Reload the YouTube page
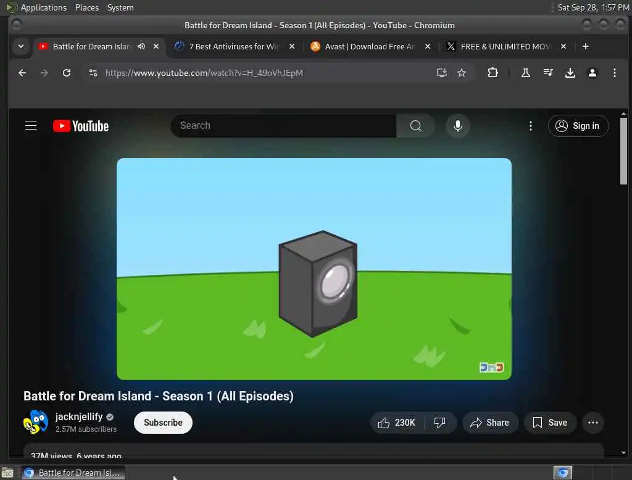 coord(67,73)
